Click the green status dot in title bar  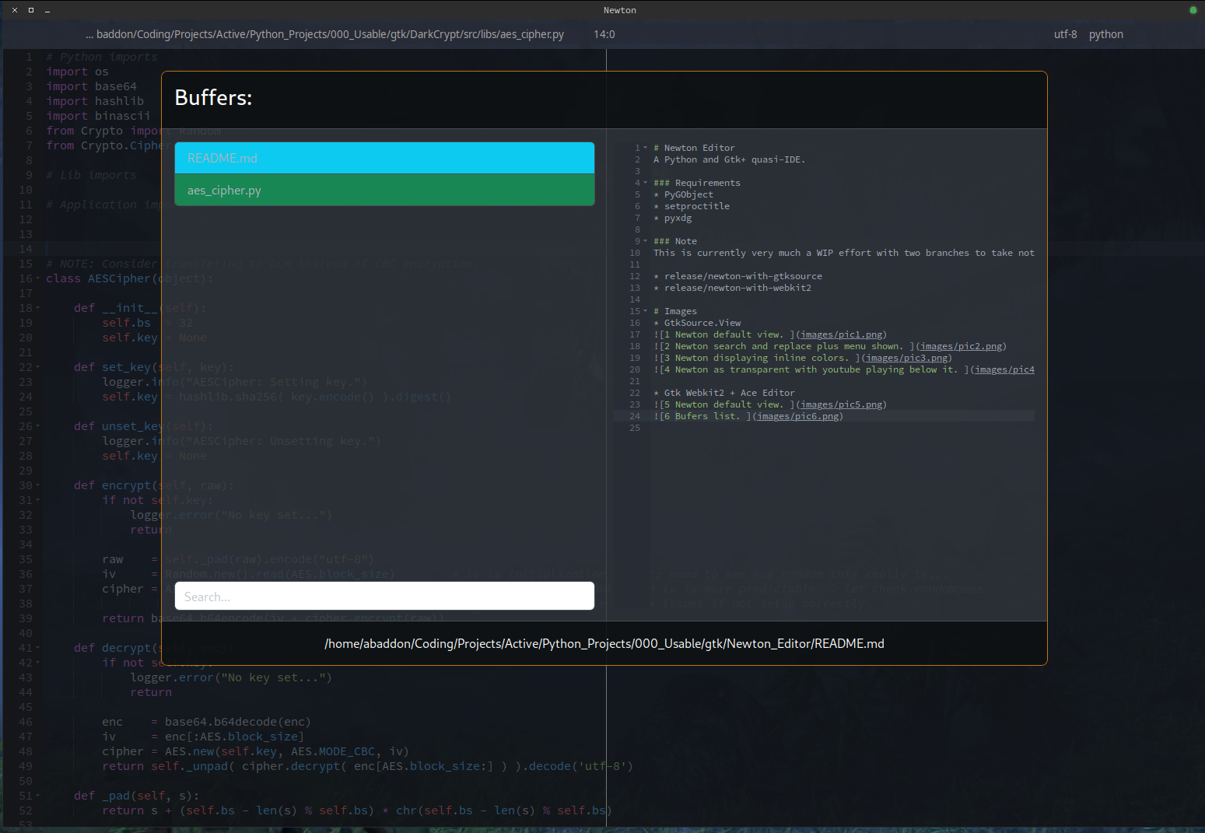coord(1193,10)
